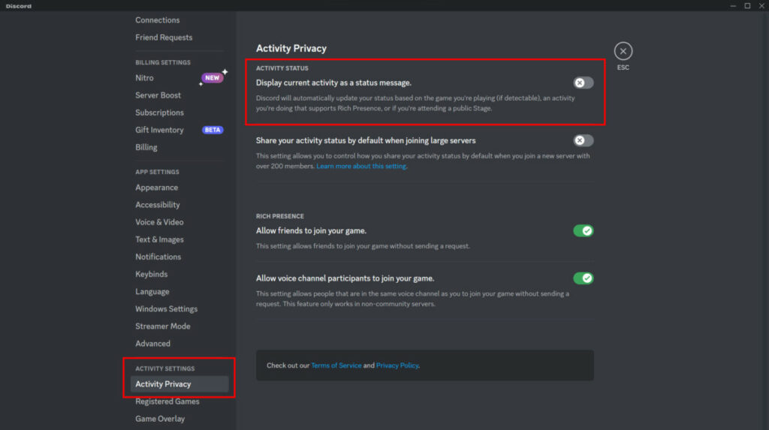This screenshot has height=430, width=769.
Task: Go to Voice & Video settings
Action: click(159, 222)
